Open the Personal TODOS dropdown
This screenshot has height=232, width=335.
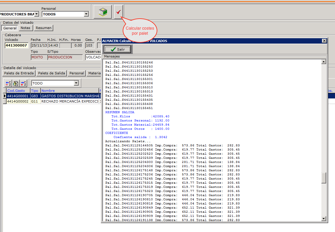coord(86,14)
